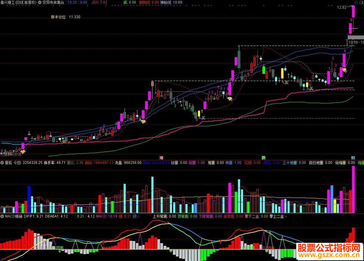Click the 启动: 1894497.13 value
Viewport: 364px width, 261px height.
click(99, 163)
